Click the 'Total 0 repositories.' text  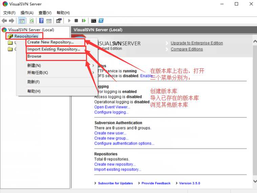[112, 159]
